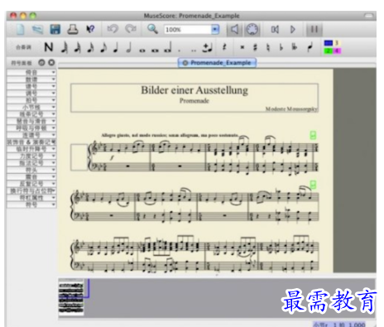
Task: Click the magnifier zoom icon
Action: (x=152, y=29)
